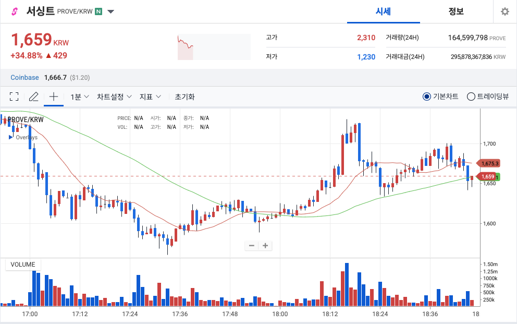Screen dimensions: 517x324
Task: Toggle fullscreen chart icon
Action: click(x=14, y=97)
